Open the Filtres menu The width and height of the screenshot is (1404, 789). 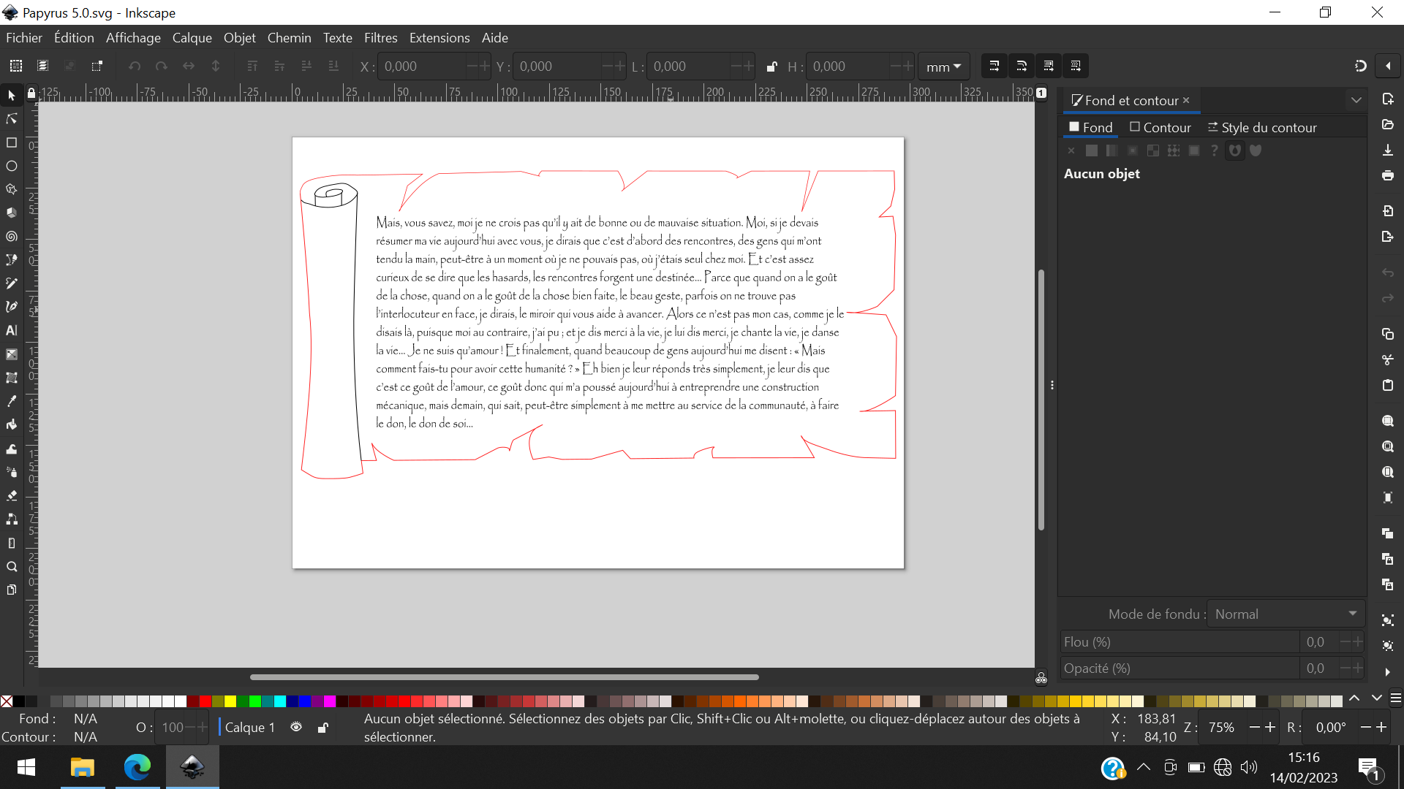coord(380,38)
